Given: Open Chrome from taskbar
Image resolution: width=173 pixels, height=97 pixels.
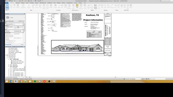Looking at the screenshot, I should [x=21, y=81].
